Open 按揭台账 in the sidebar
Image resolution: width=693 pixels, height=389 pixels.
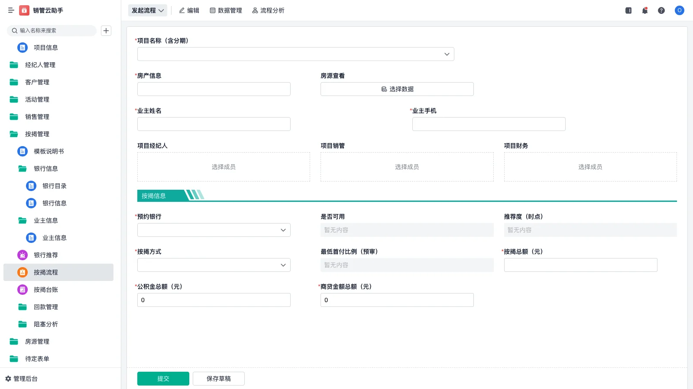[x=45, y=290]
